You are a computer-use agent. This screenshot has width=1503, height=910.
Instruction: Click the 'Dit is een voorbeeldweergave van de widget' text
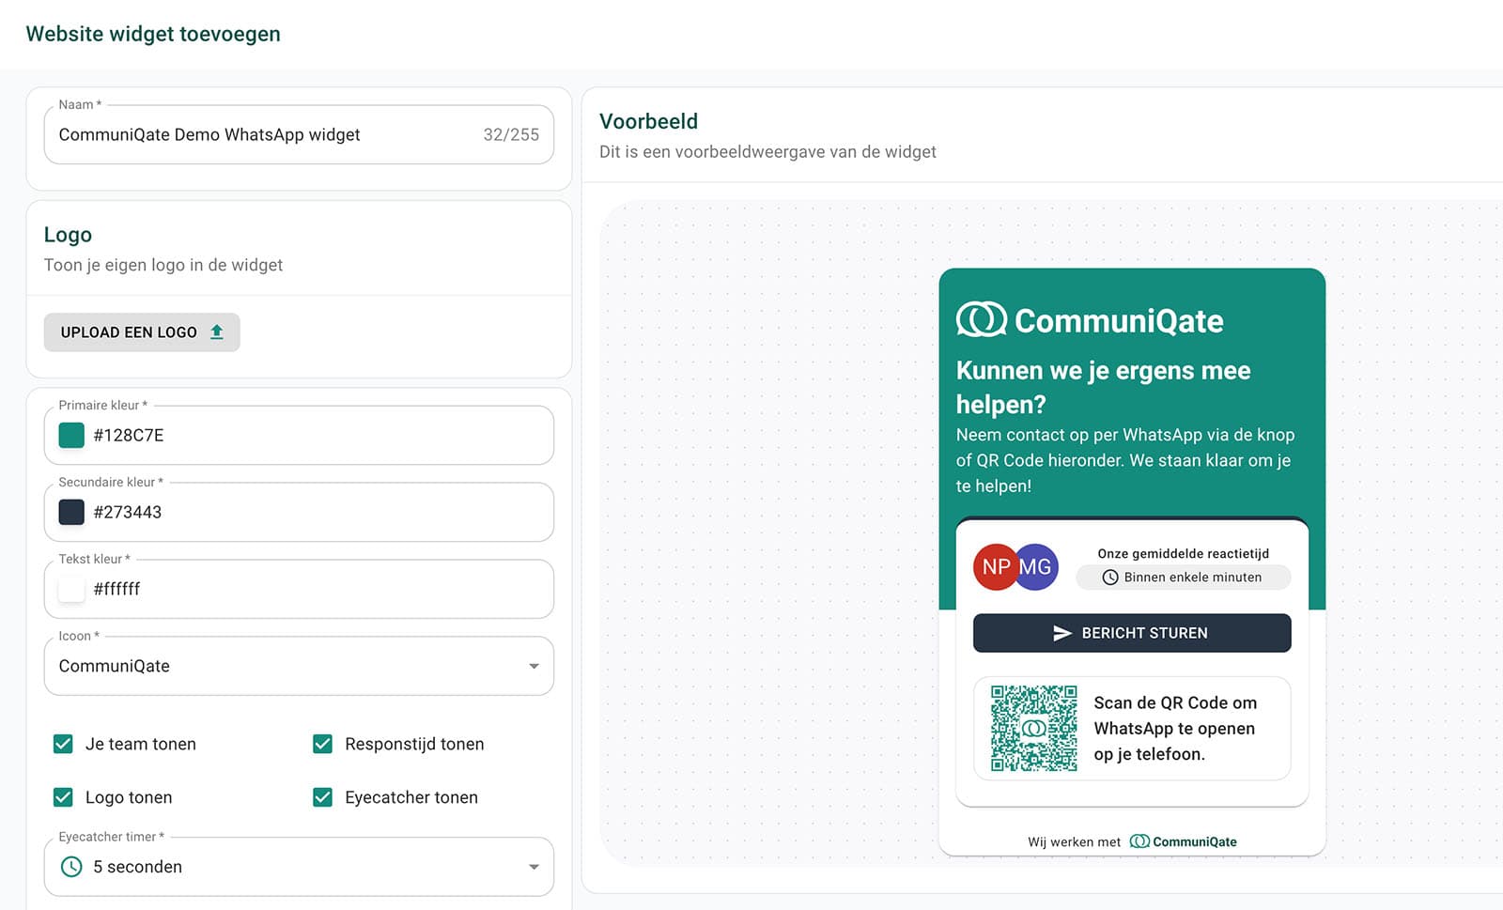coord(767,151)
